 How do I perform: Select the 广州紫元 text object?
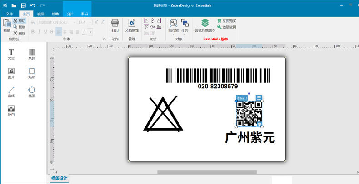[x=250, y=138]
